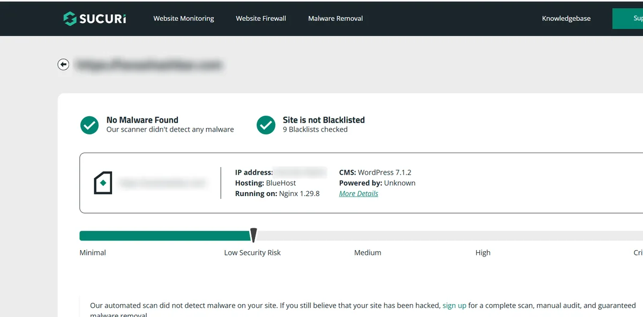Viewport: 643px width, 317px height.
Task: Open the Website Firewall menu
Action: [x=261, y=18]
